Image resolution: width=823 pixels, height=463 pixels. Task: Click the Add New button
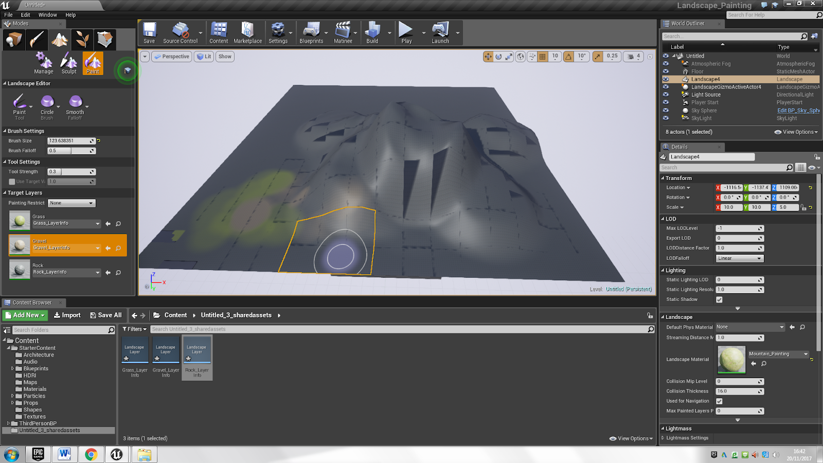(26, 315)
